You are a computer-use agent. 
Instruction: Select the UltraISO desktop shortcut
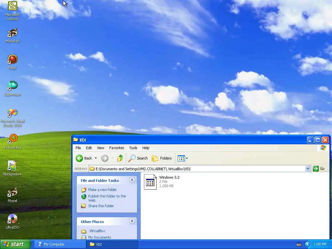pyautogui.click(x=12, y=221)
